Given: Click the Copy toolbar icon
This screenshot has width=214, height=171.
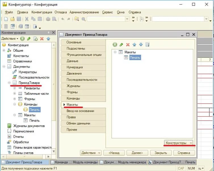Looking at the screenshot, I should coord(33,19).
